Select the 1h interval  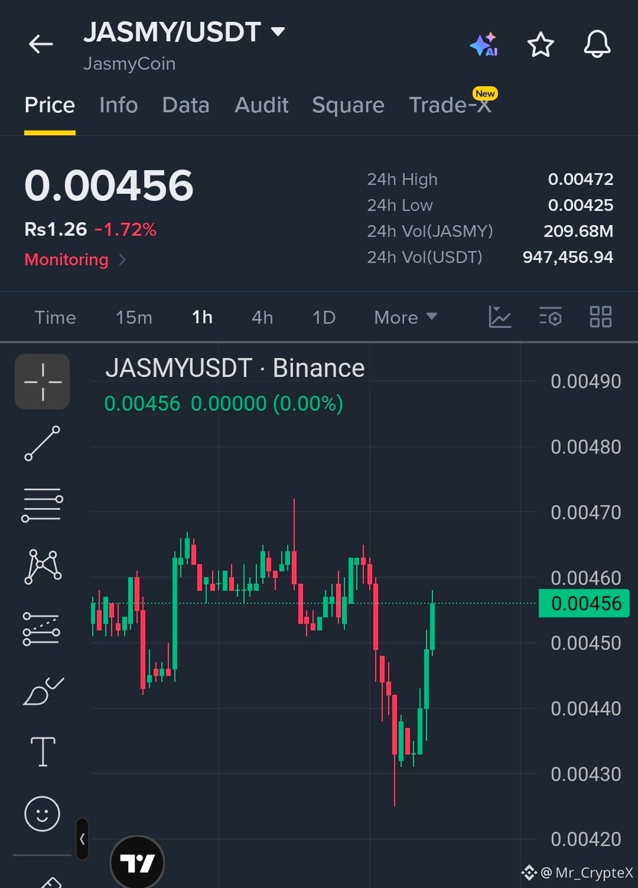202,317
